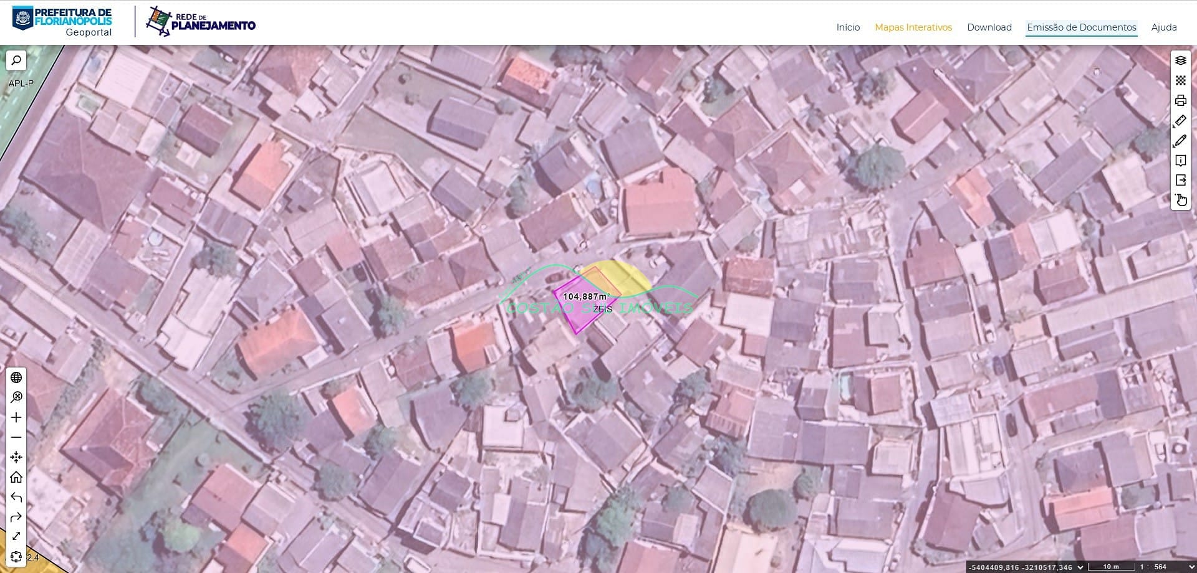Open the Mapas Interativos menu
The image size is (1197, 573).
[913, 27]
